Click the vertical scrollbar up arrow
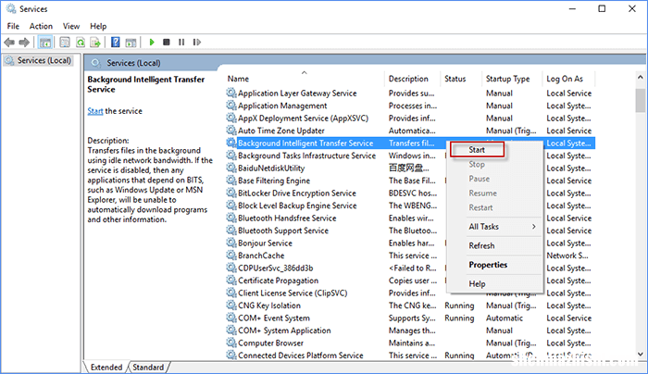648x374 pixels. (641, 77)
